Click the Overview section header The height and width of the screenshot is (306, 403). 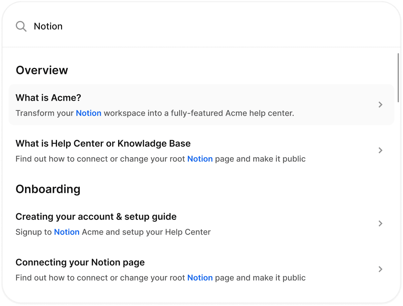pos(42,70)
